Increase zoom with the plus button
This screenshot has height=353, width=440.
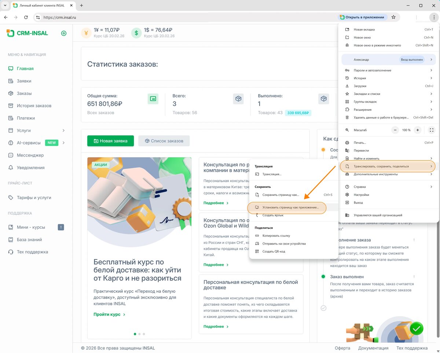click(417, 130)
